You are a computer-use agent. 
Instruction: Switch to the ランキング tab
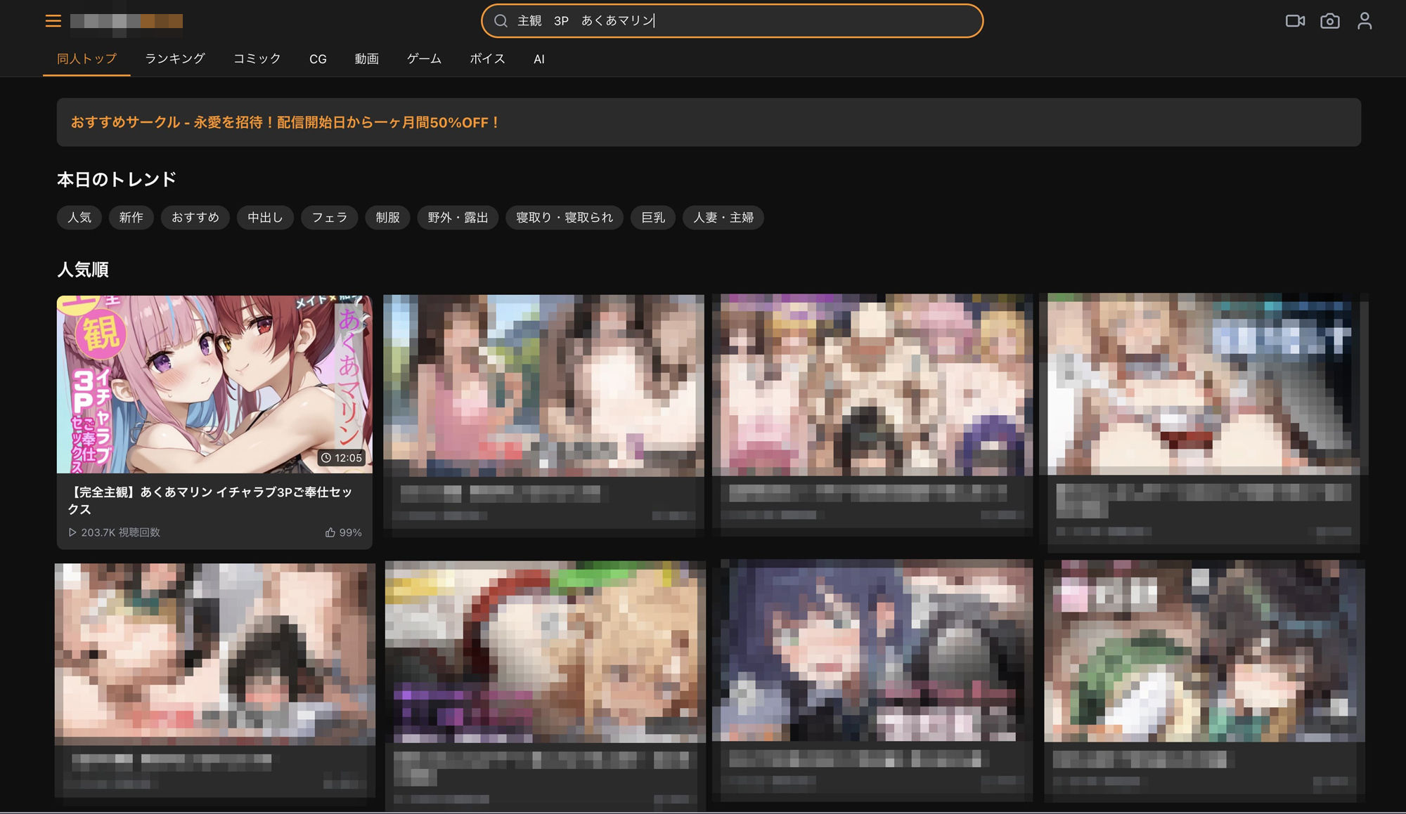(x=174, y=59)
